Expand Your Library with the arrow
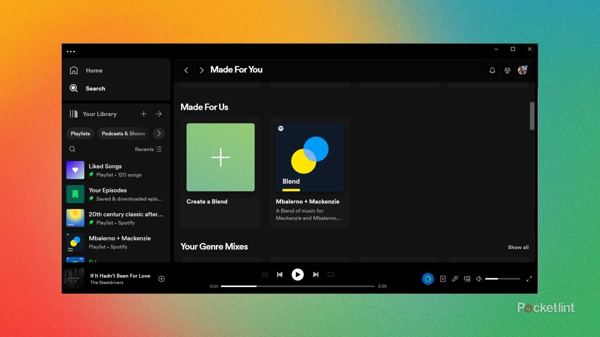Screen dimensions: 600x337 click(x=159, y=114)
